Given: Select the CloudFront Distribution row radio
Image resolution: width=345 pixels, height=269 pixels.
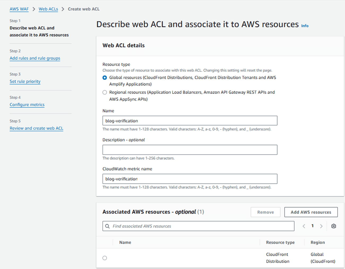Looking at the screenshot, I should tap(105, 258).
